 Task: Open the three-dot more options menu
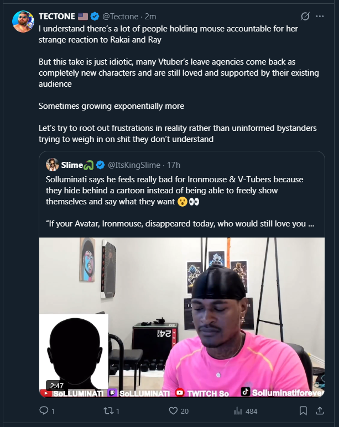coord(320,17)
